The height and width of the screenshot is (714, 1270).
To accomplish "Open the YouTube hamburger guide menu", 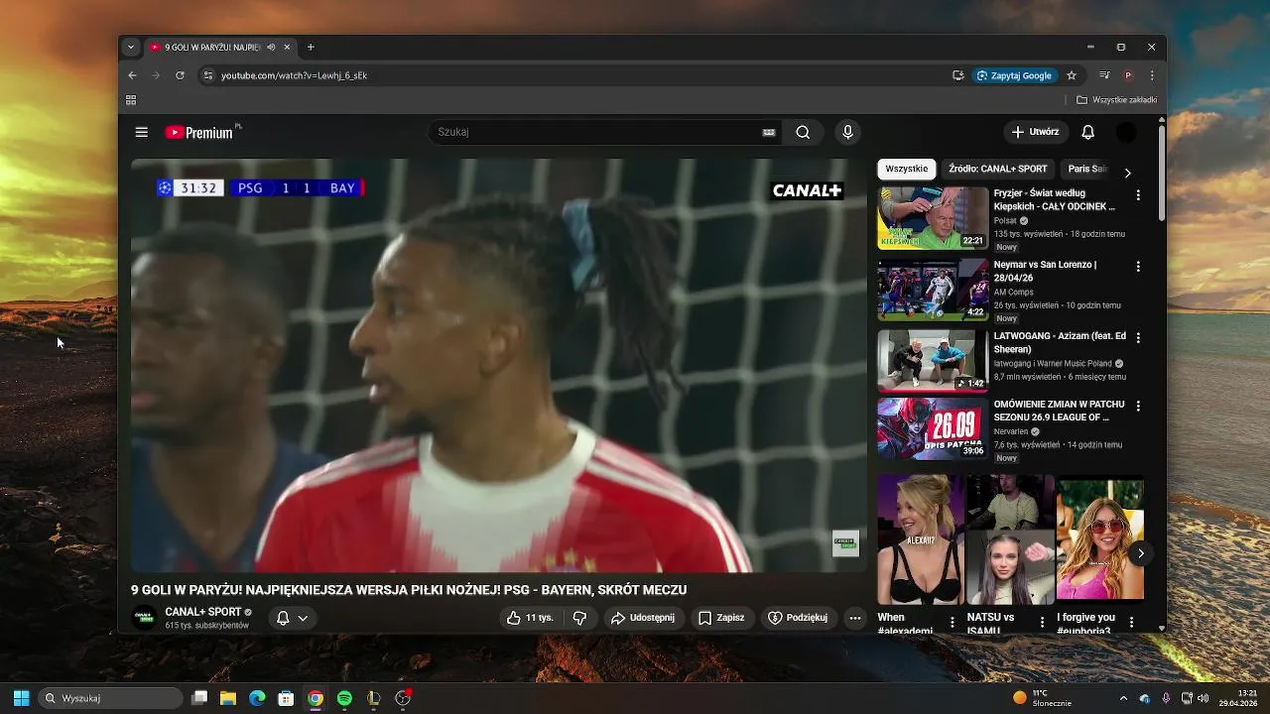I will point(142,132).
